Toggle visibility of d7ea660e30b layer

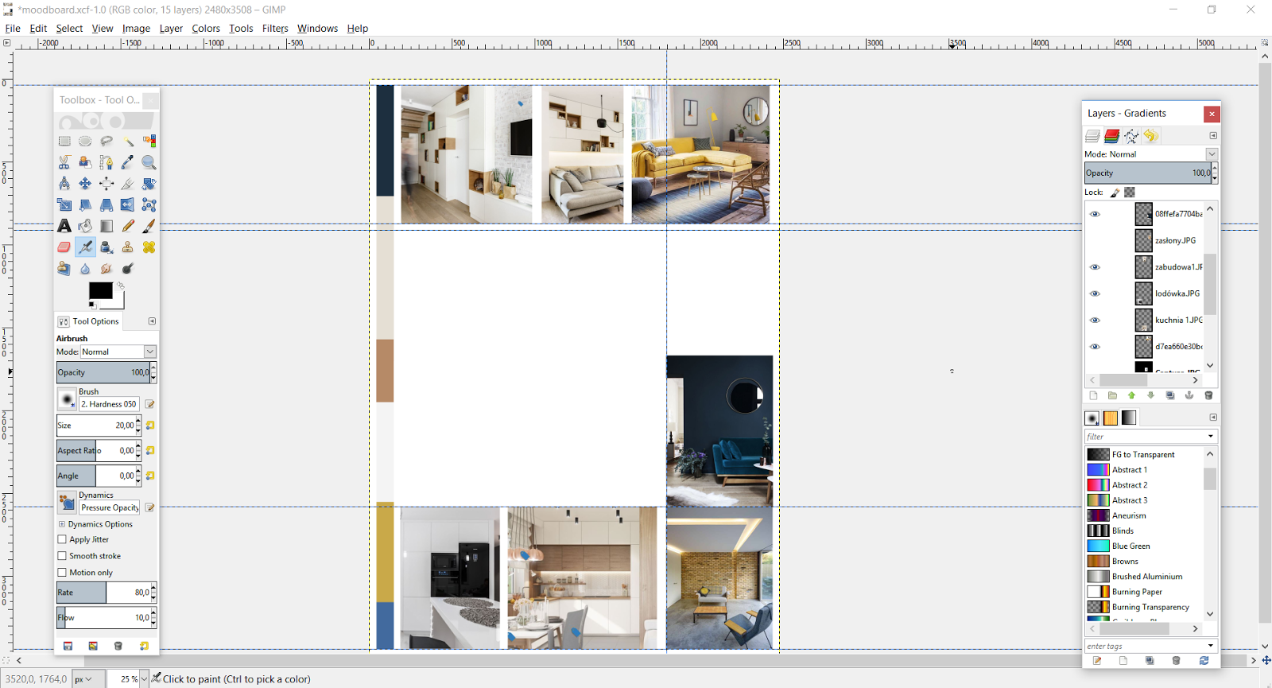coord(1095,347)
